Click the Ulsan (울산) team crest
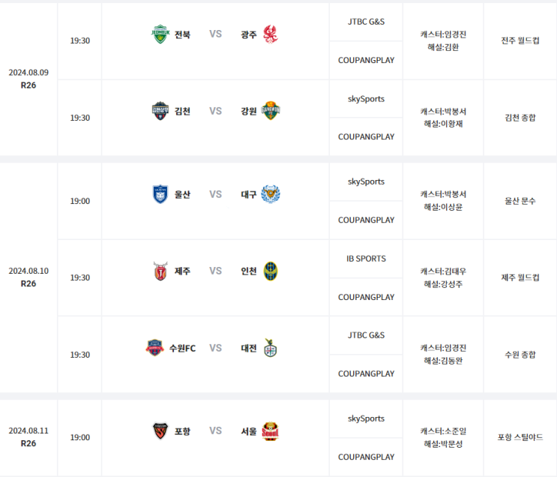The height and width of the screenshot is (477, 557). click(160, 194)
